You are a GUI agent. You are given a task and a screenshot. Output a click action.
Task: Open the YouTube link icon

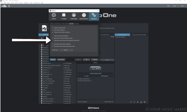point(141,102)
